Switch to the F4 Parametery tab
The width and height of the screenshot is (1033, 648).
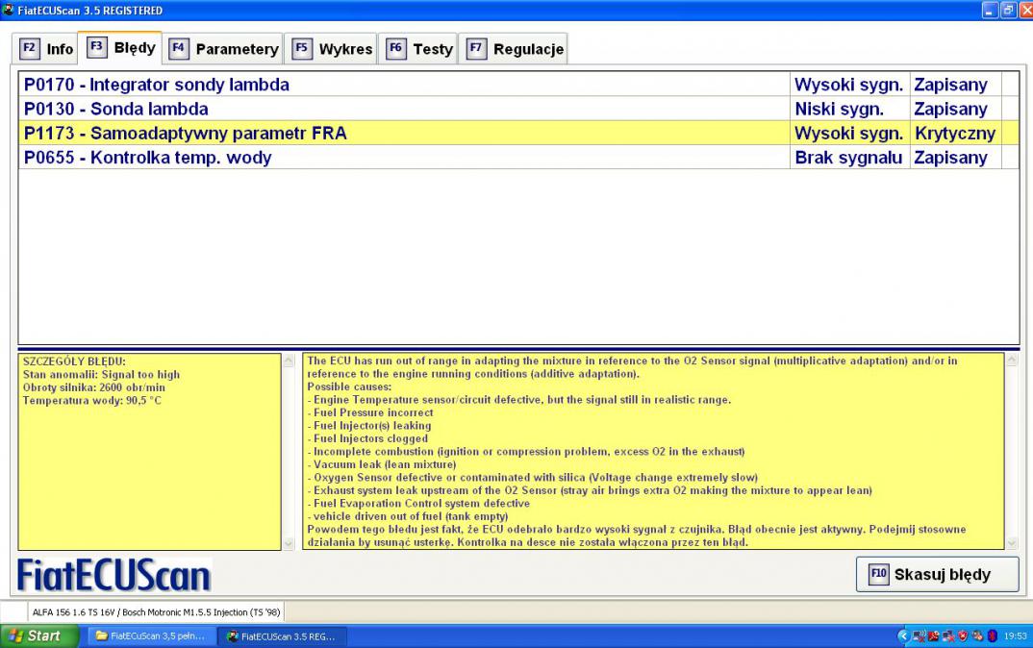225,49
